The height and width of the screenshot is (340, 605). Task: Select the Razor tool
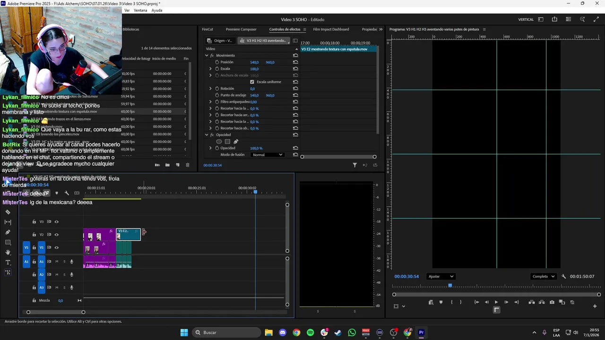(8, 212)
